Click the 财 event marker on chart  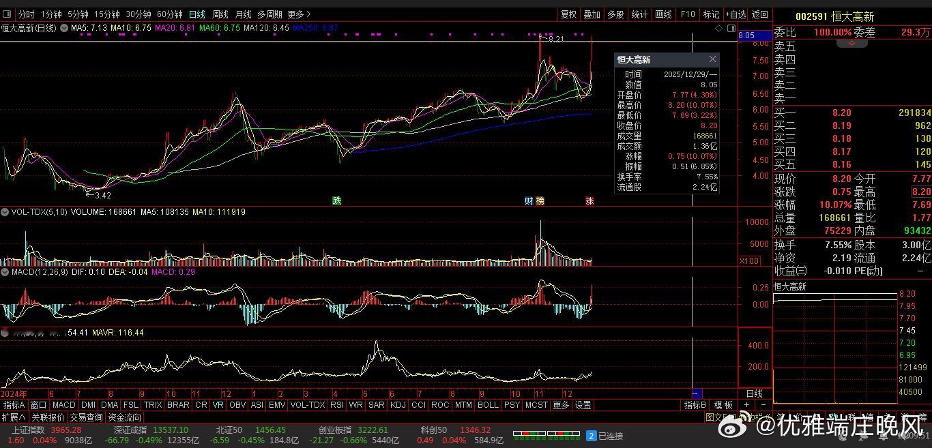(x=529, y=201)
